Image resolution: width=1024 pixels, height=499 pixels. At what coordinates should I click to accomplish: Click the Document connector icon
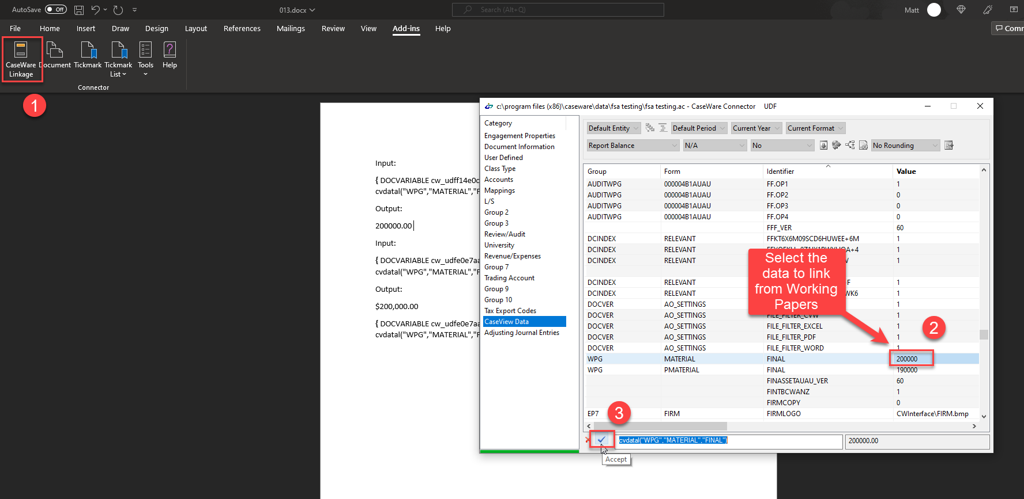pos(55,55)
